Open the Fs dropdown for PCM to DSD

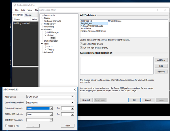pos(73,114)
